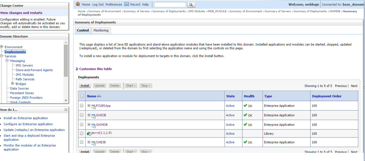
Task: Open the Start dropdown above the deployments table
Action: [x=131, y=85]
